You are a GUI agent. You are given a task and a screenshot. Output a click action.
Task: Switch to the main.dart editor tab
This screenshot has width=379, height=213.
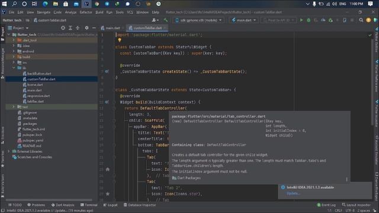click(112, 28)
